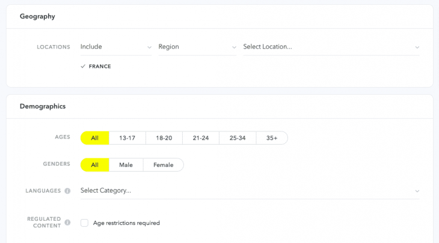439x243 pixels.
Task: Click the Geography section header
Action: coord(37,16)
